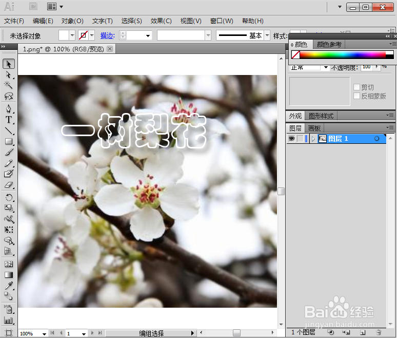Open the stroke weight dropdown
The width and height of the screenshot is (397, 338).
pos(148,36)
